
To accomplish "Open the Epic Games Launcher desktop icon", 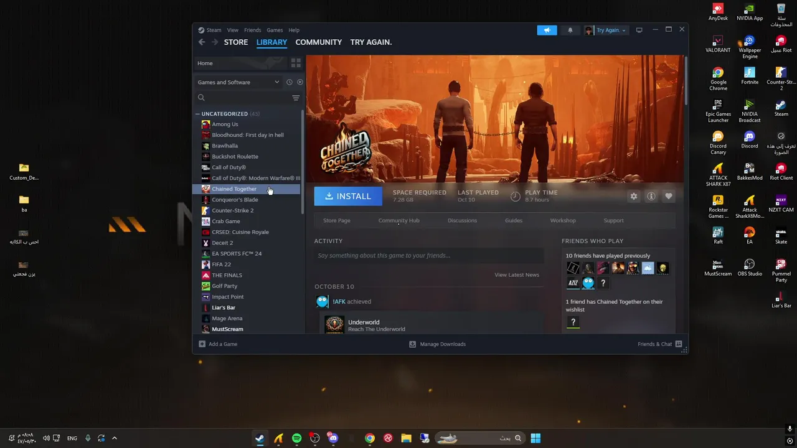I will [x=718, y=111].
